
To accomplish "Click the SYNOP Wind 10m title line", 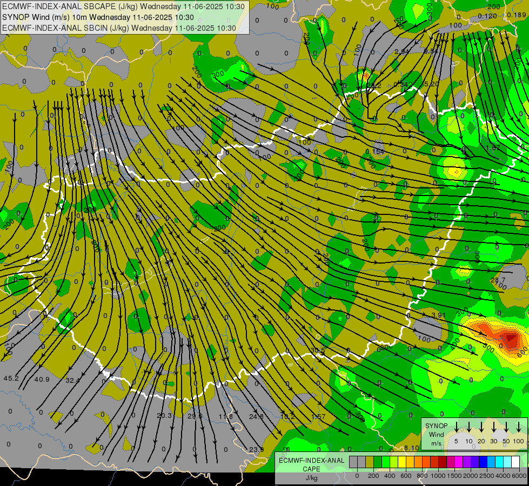I will [x=98, y=17].
